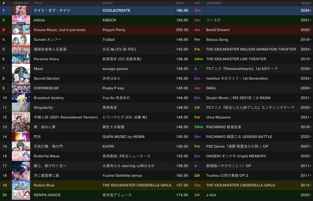Click cover art of Singularity track

(21, 107)
